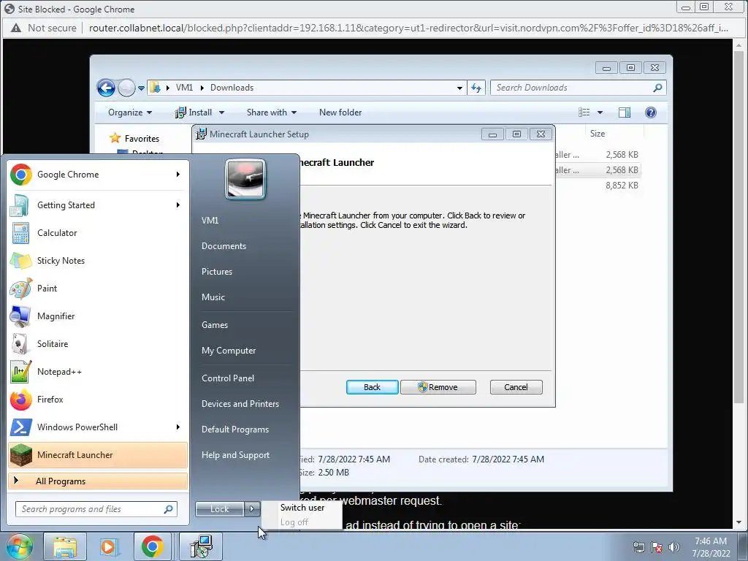Open Magnifier from Start menu
Viewport: 748px width, 561px height.
(x=98, y=316)
